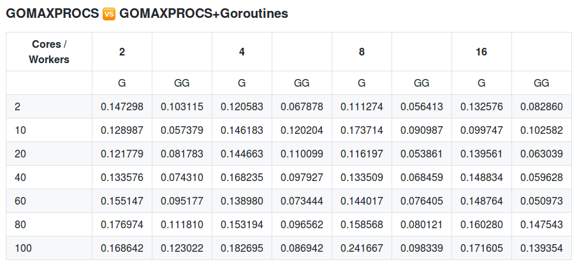This screenshot has height=269, width=586.
Task: Select the column header 4
Action: click(x=242, y=52)
